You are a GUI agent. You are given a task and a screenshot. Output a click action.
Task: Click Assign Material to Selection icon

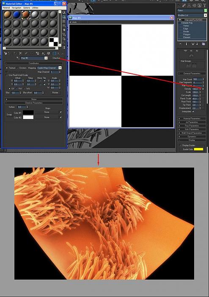[15, 53]
